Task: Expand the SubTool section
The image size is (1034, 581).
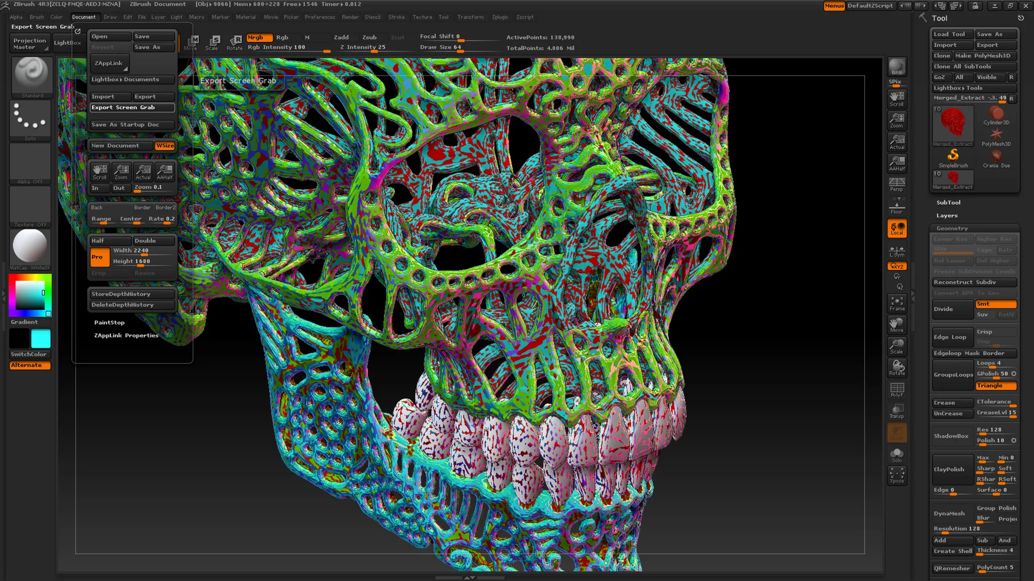Action: (948, 202)
